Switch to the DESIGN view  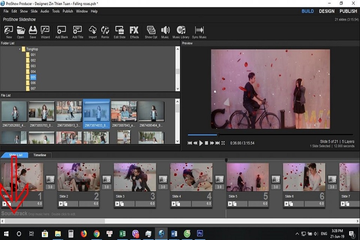tap(326, 11)
